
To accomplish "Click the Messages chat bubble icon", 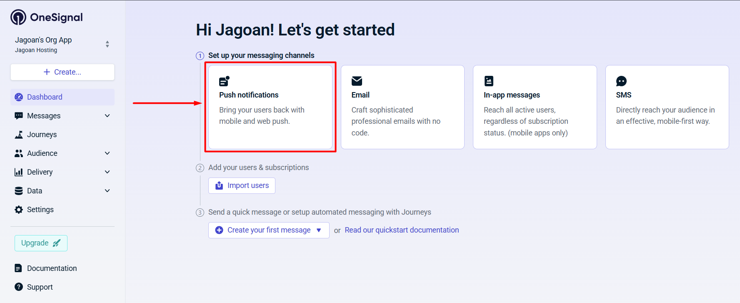I will 19,116.
